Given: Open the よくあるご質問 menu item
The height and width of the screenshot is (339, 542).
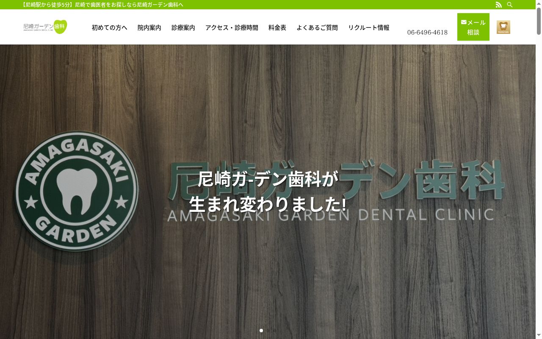Looking at the screenshot, I should pos(317,28).
